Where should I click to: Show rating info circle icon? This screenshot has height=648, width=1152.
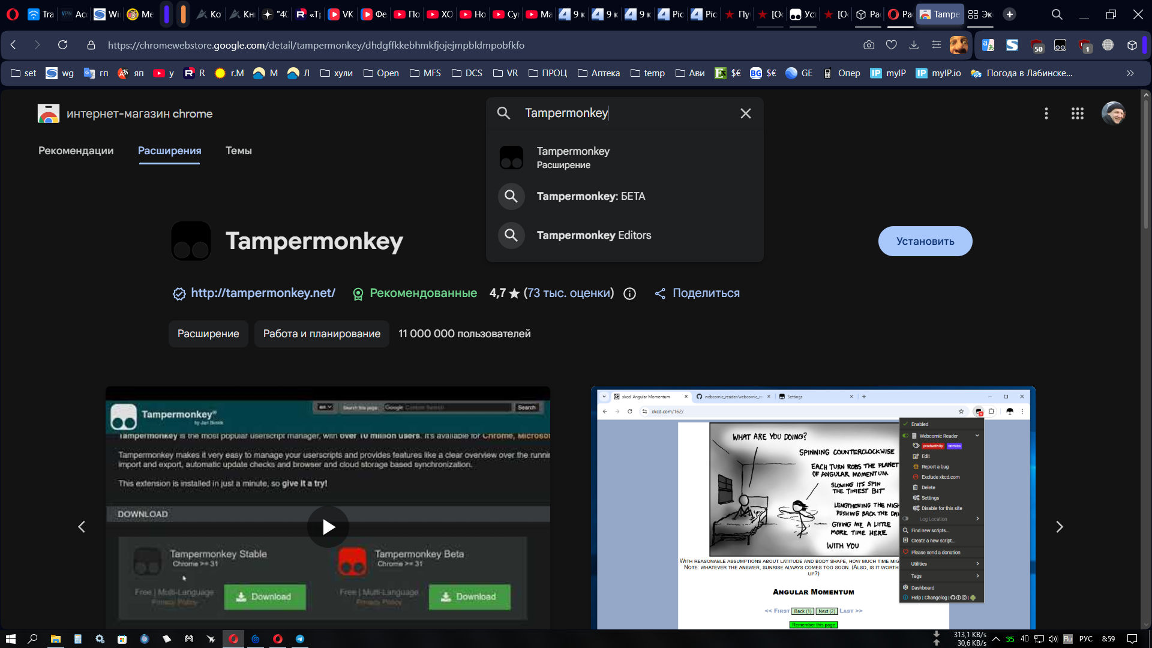(629, 293)
